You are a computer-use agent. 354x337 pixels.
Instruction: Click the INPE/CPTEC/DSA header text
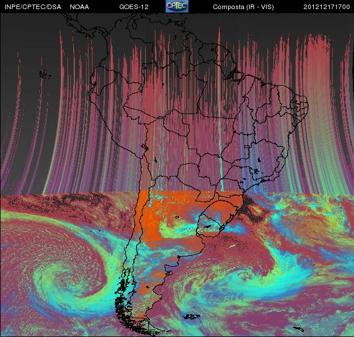click(x=33, y=7)
